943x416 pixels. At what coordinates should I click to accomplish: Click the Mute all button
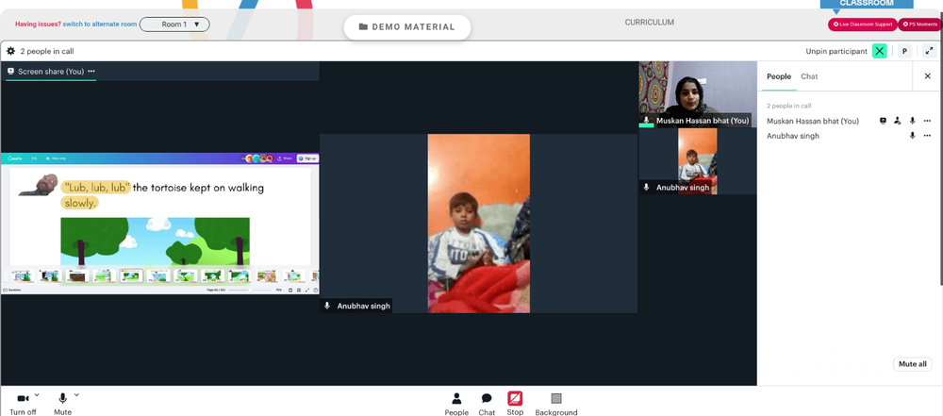912,364
